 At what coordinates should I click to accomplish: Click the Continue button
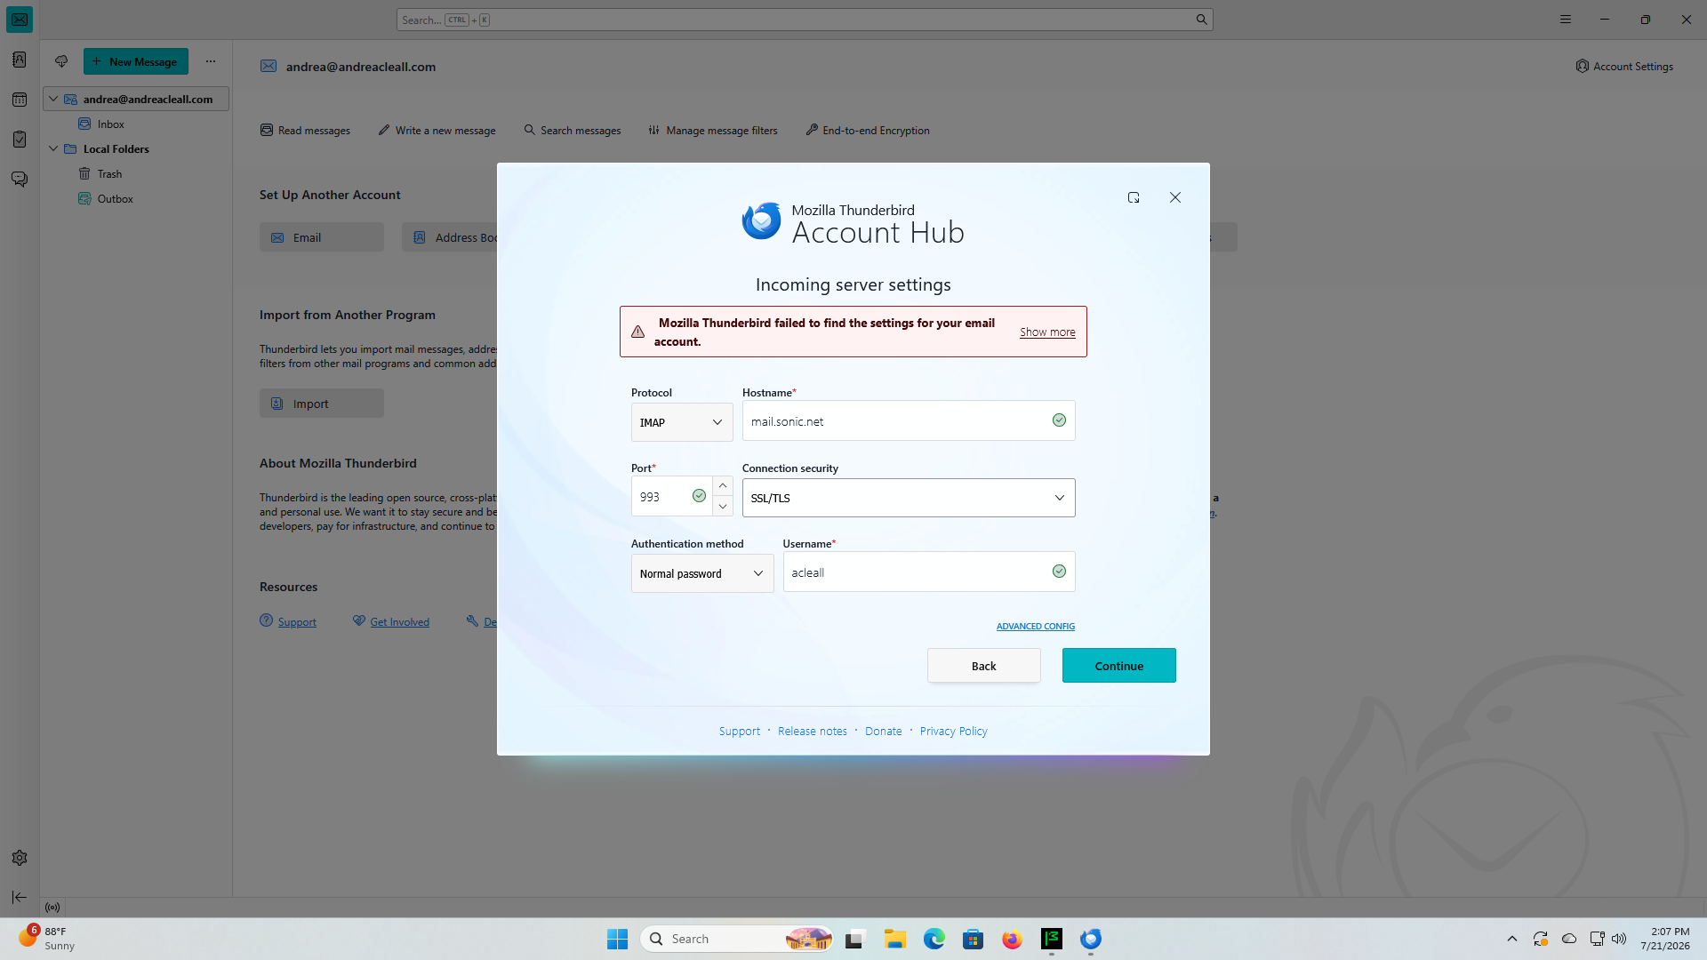click(x=1119, y=666)
